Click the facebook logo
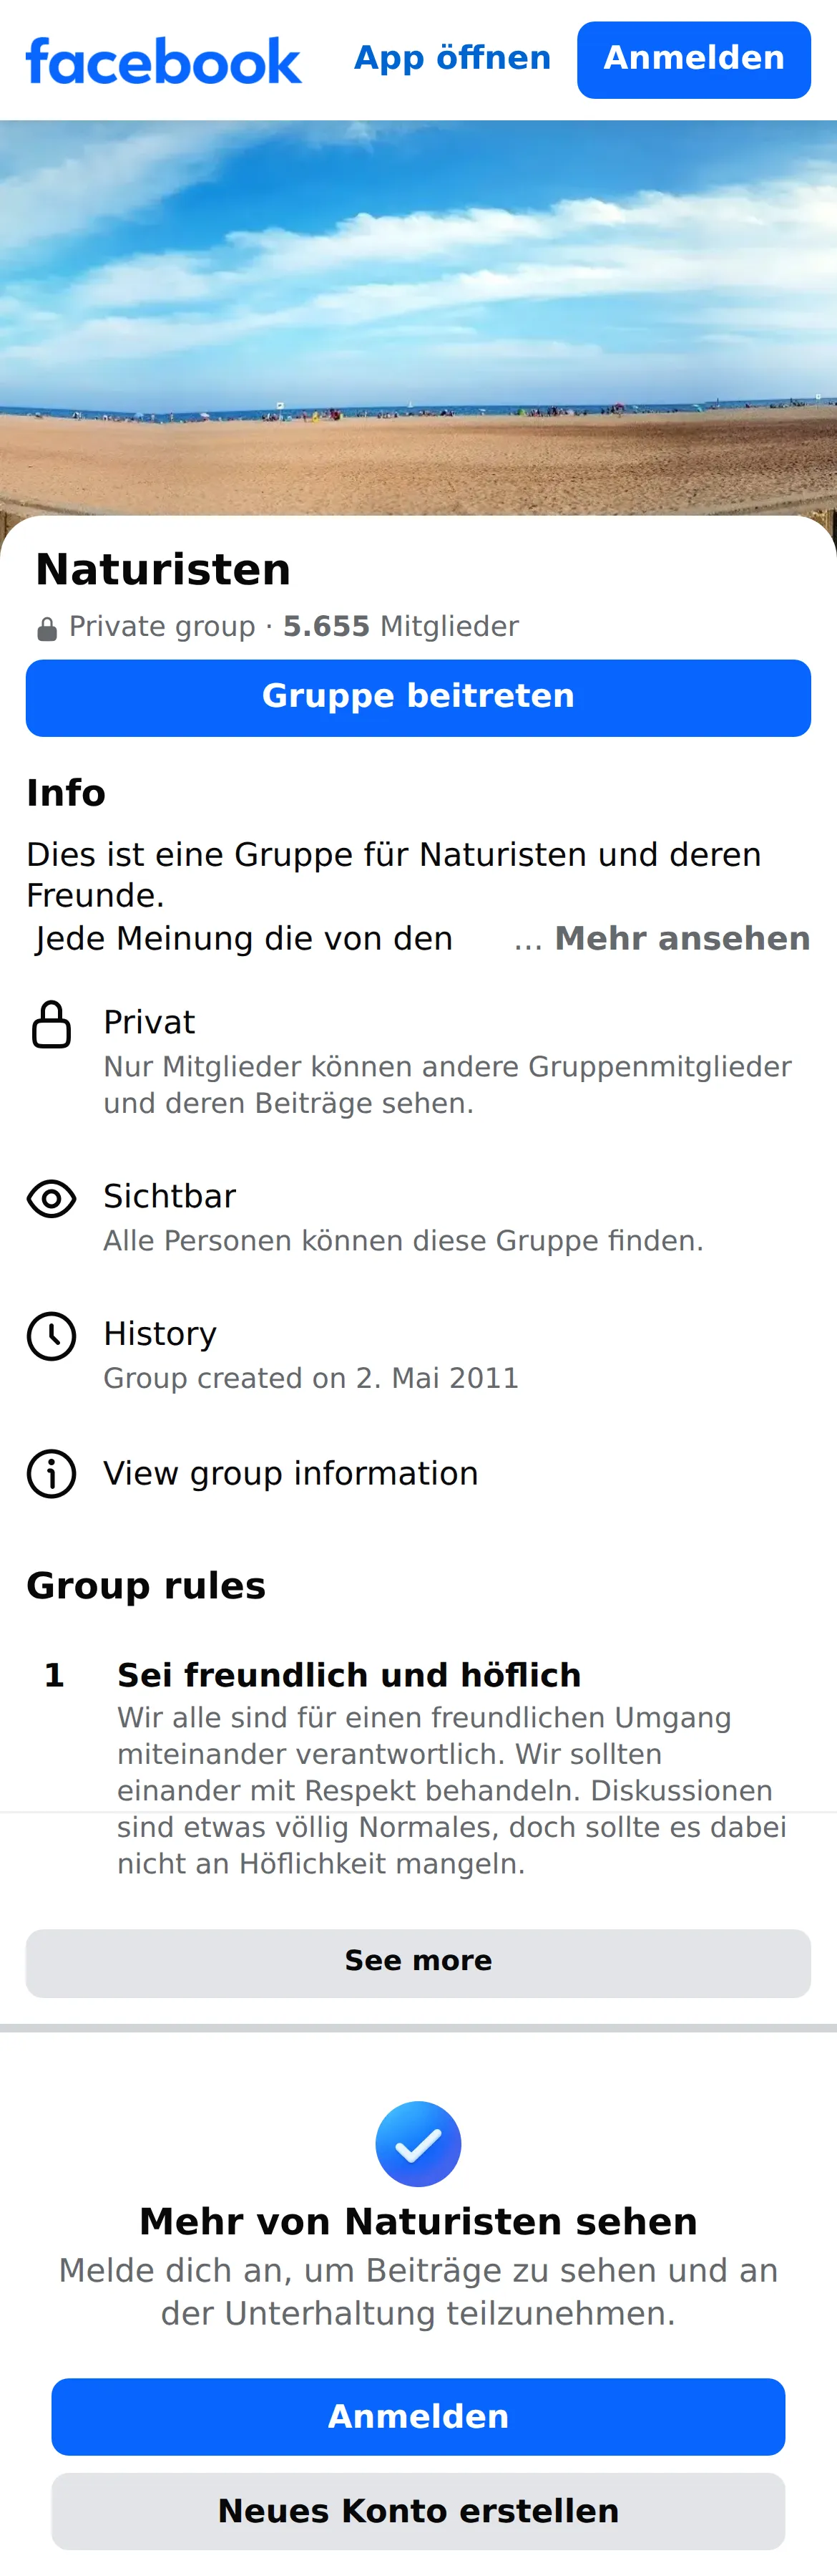The height and width of the screenshot is (2576, 837). [163, 60]
